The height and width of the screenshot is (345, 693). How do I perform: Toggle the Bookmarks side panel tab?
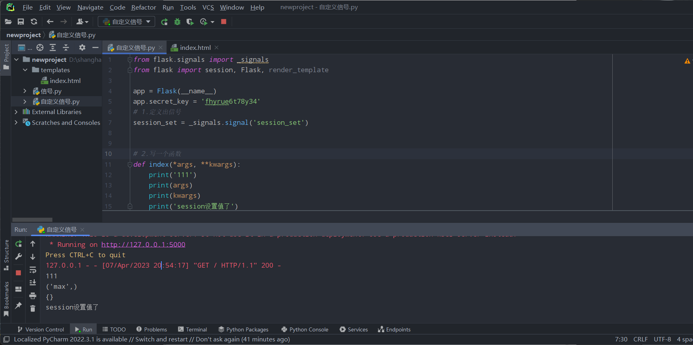point(6,299)
